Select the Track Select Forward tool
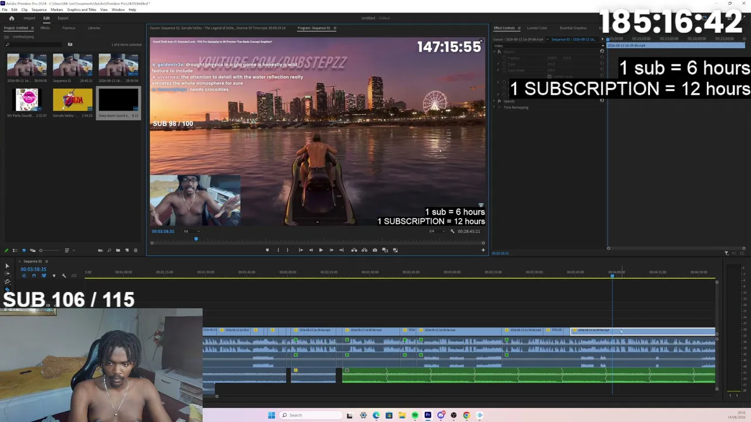 click(x=7, y=274)
